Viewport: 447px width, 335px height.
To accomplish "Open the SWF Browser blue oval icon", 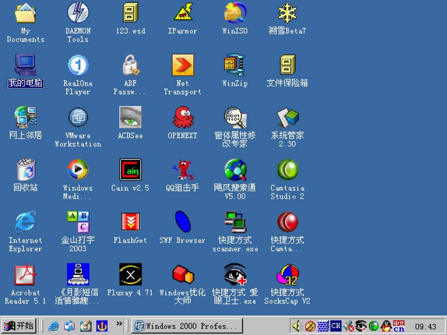I will (x=183, y=222).
